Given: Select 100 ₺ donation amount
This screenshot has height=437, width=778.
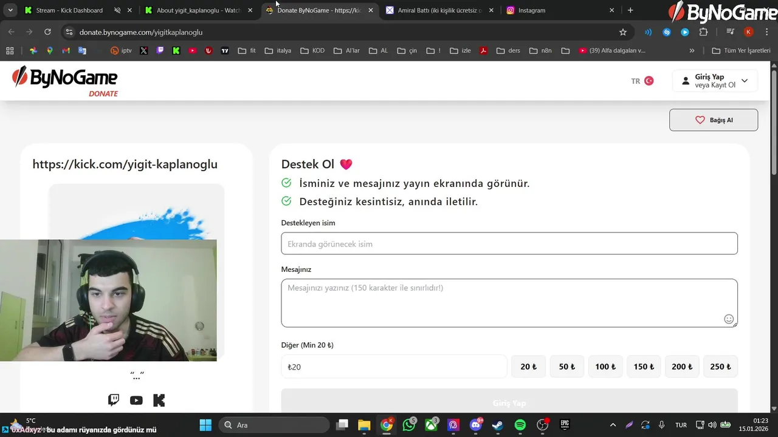Looking at the screenshot, I should (605, 367).
